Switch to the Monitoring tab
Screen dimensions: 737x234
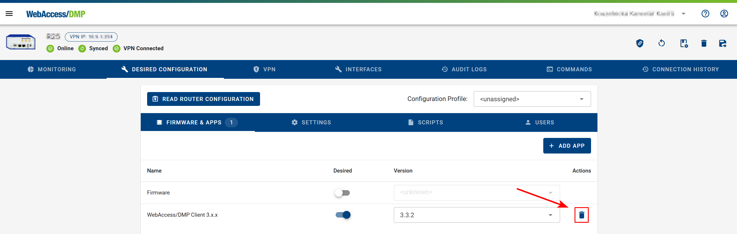[52, 69]
